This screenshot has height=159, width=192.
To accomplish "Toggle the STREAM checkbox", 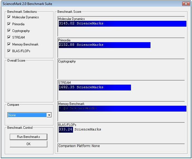I will click(x=9, y=37).
